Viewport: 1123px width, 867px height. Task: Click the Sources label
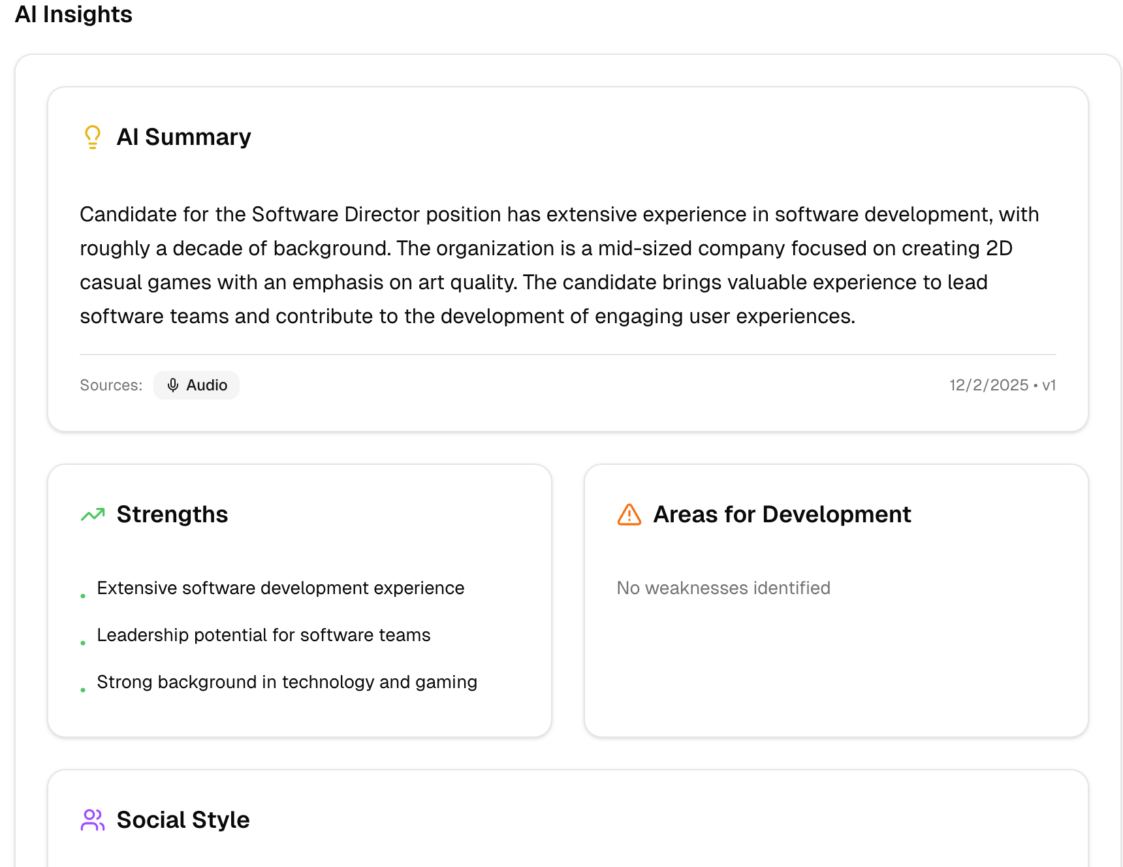111,385
